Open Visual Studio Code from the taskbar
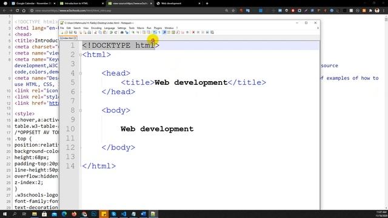The height and width of the screenshot is (218, 388). [124, 214]
